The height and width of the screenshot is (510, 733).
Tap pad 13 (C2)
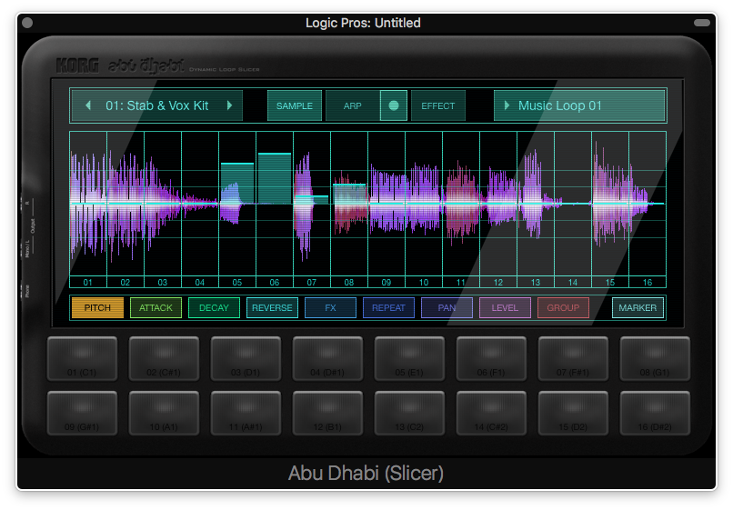(409, 413)
